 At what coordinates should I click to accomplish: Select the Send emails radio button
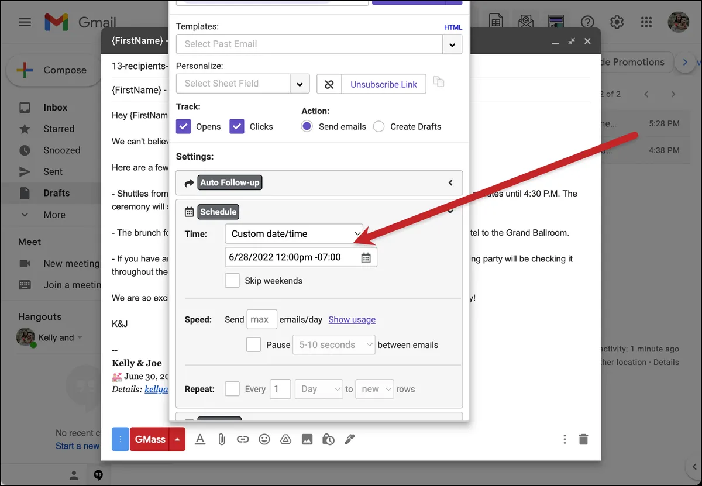(x=307, y=126)
